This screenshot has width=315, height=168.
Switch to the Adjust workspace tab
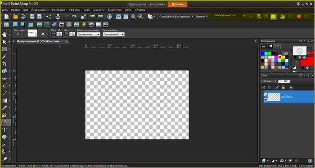157,4
